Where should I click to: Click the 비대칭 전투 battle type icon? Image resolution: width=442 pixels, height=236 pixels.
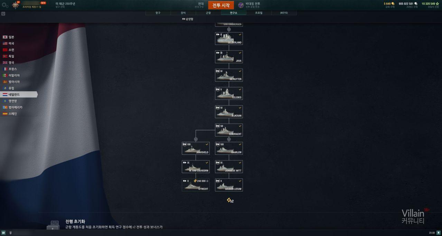point(241,5)
